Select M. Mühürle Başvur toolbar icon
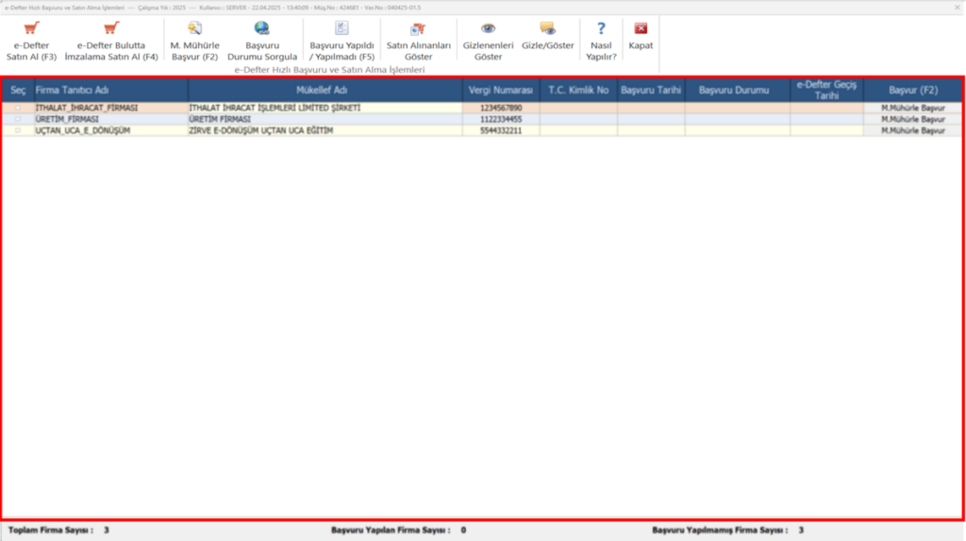 click(x=194, y=28)
